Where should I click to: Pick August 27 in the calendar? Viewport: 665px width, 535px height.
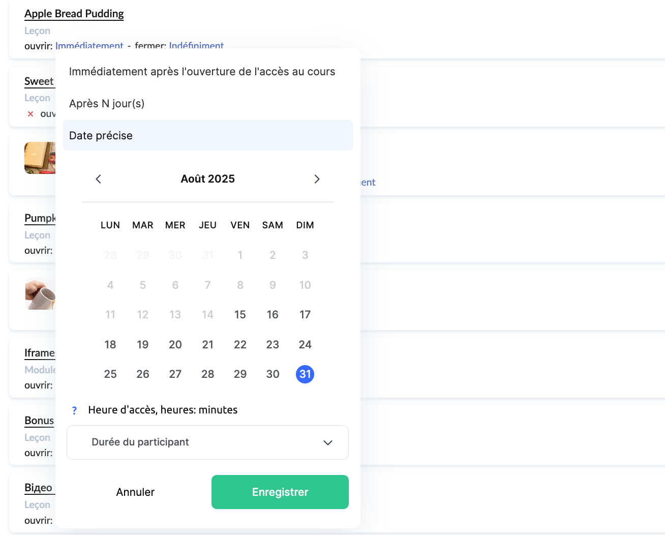pyautogui.click(x=175, y=374)
